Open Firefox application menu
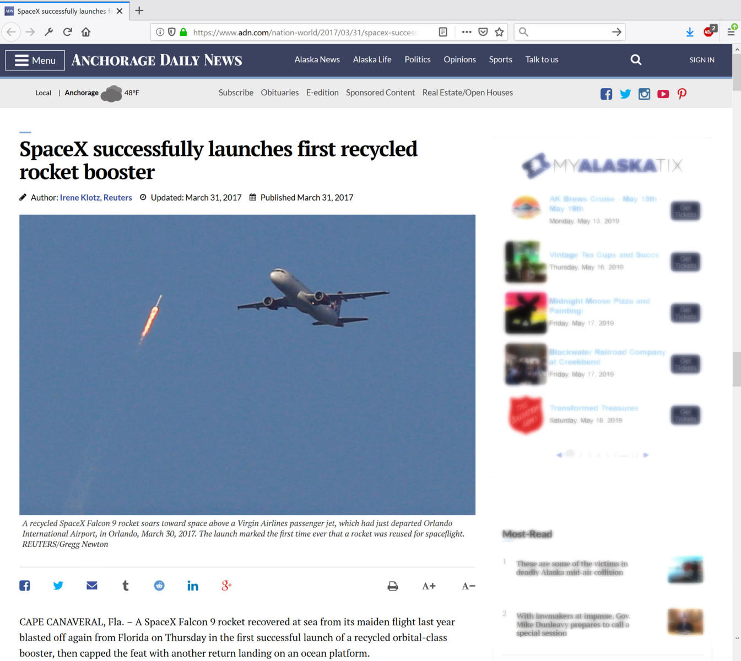The image size is (741, 661). (x=731, y=32)
